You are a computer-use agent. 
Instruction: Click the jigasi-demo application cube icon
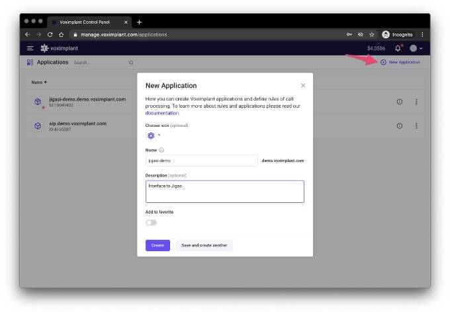coord(38,101)
